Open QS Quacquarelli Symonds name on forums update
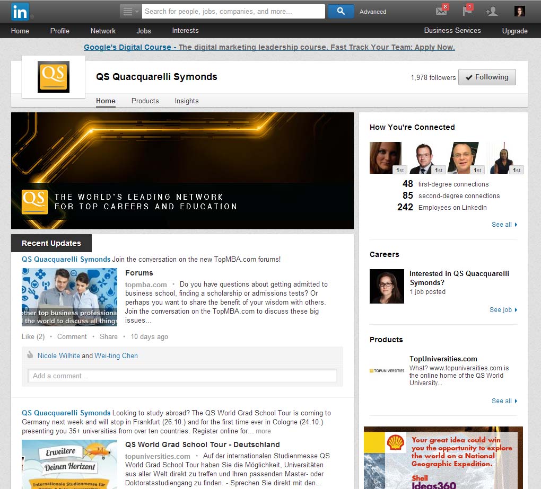The height and width of the screenshot is (489, 541). click(66, 259)
